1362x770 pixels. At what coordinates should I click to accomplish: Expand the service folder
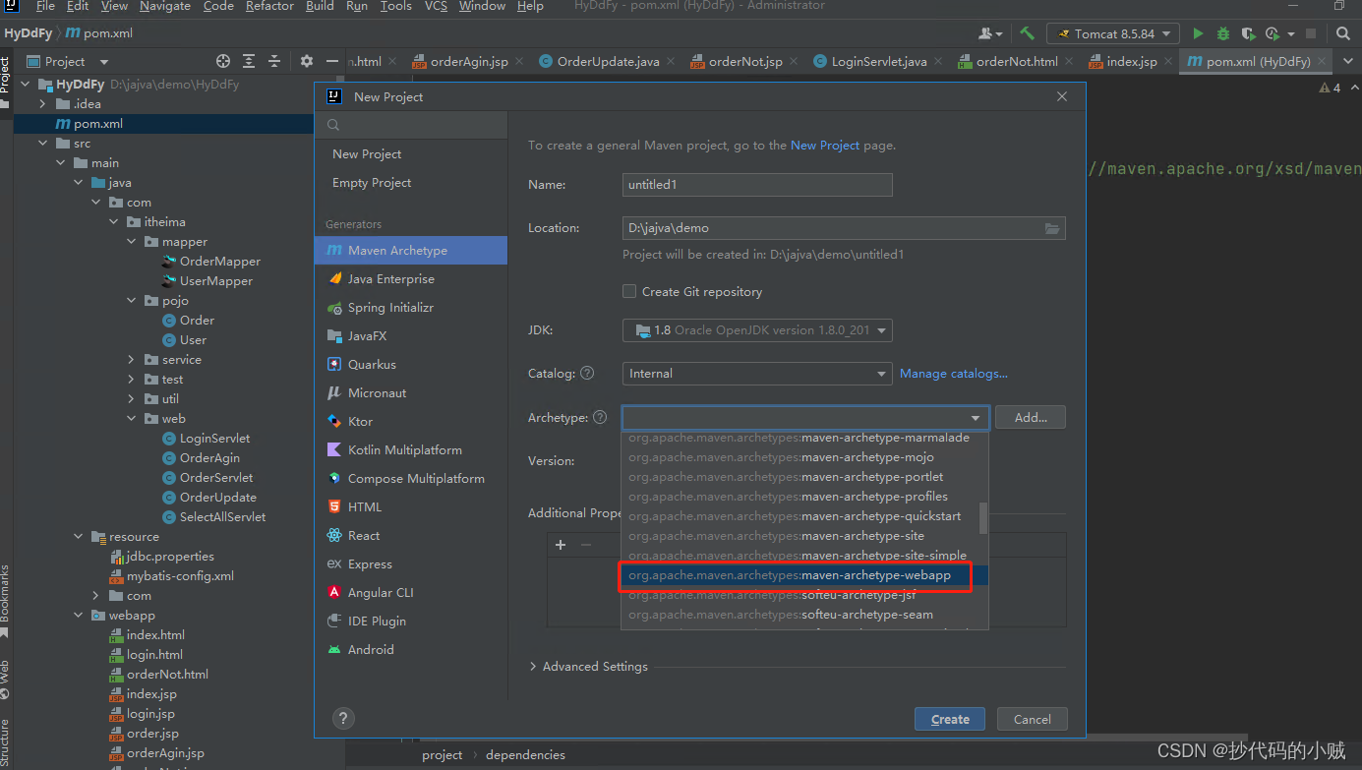[132, 360]
